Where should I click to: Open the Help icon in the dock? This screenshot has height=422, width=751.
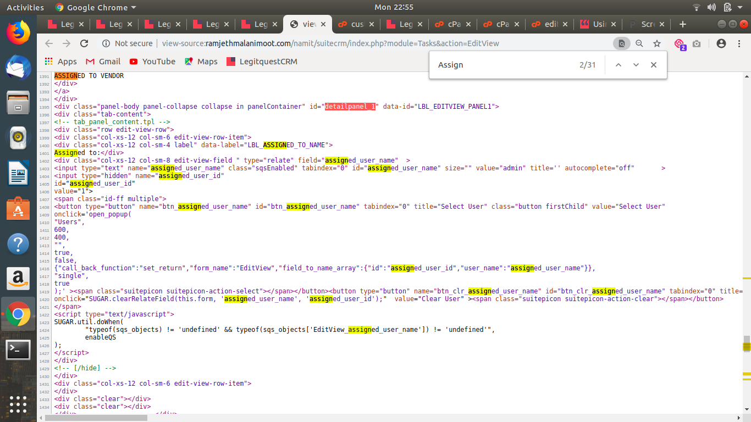(x=18, y=243)
